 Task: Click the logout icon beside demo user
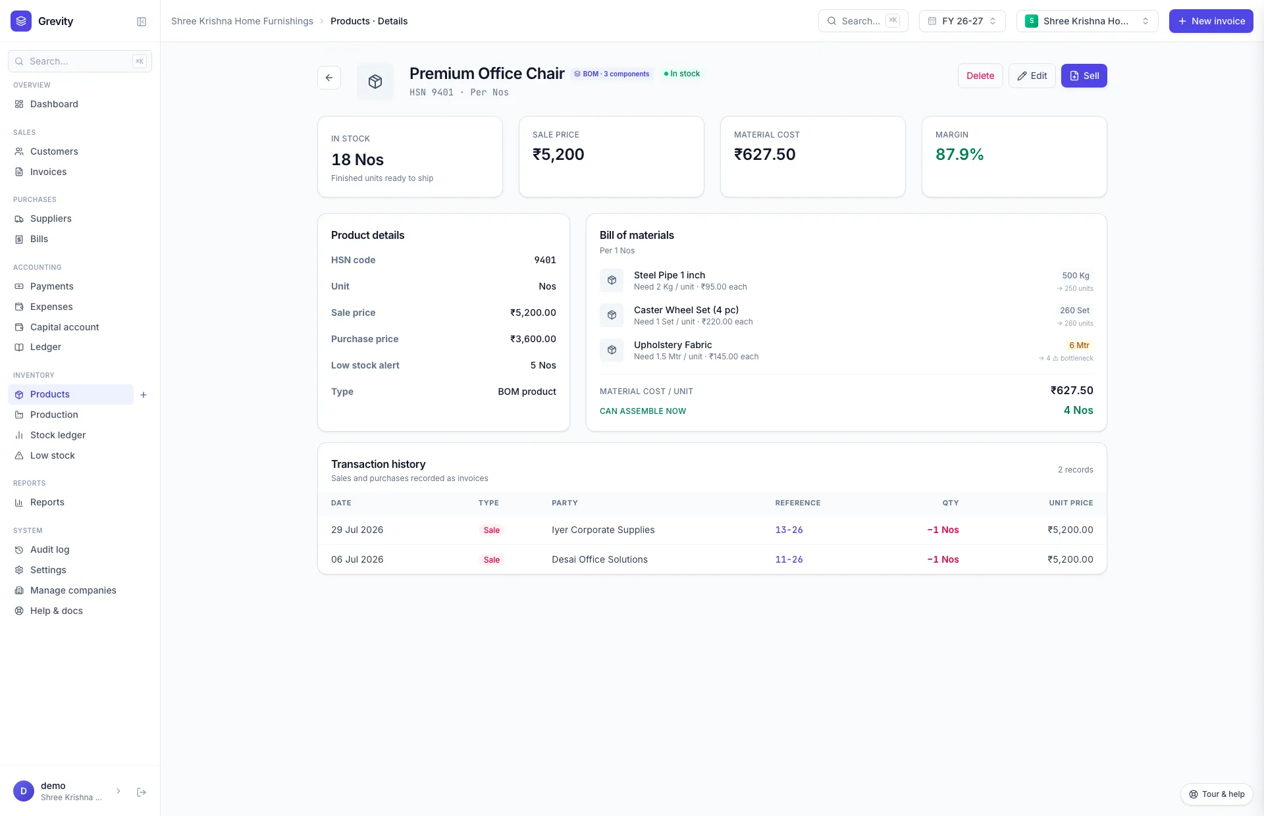142,792
